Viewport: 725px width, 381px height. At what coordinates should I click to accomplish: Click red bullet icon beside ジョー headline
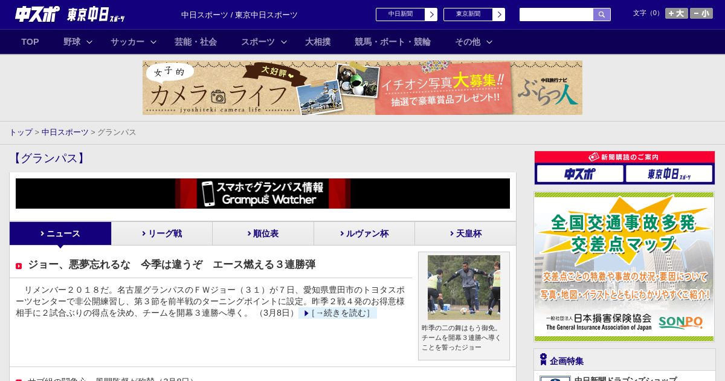[19, 266]
